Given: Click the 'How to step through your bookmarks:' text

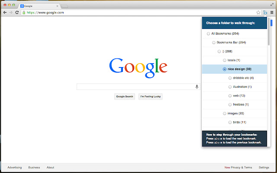Looking at the screenshot, I should coord(232,135).
